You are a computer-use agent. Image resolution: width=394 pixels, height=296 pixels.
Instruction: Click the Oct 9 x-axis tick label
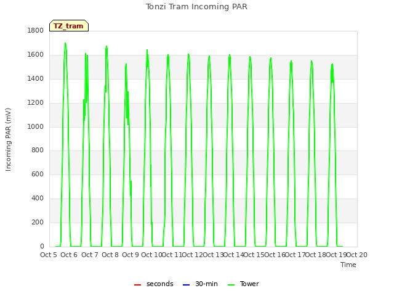click(131, 255)
